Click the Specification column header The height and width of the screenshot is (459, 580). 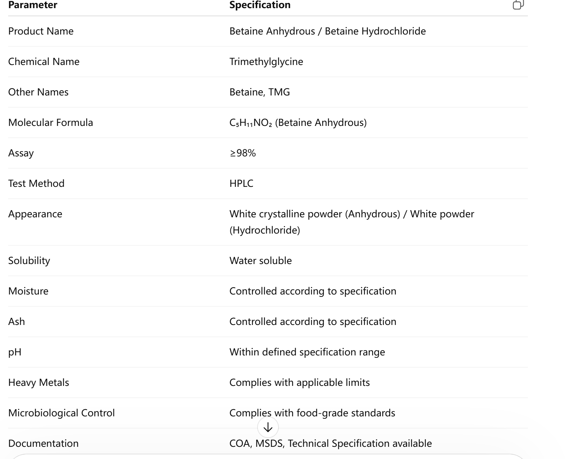tap(260, 5)
